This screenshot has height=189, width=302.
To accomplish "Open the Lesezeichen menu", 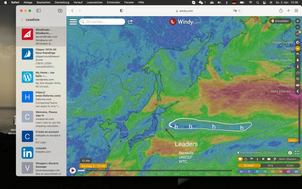I will [95, 2].
